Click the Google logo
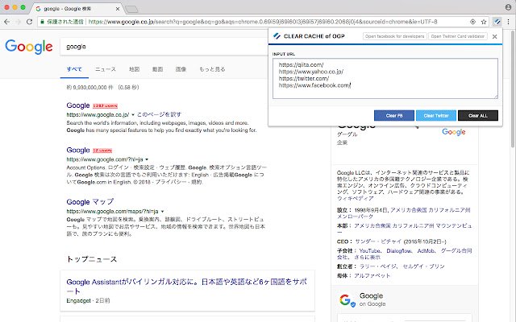The image size is (516, 322). [29, 47]
